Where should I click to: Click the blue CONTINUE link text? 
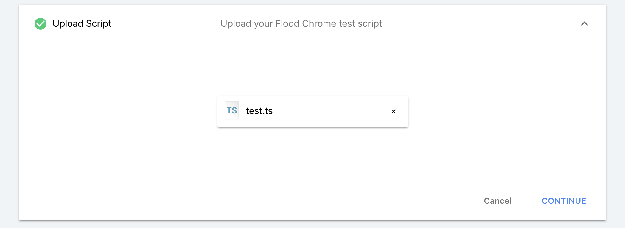point(564,201)
